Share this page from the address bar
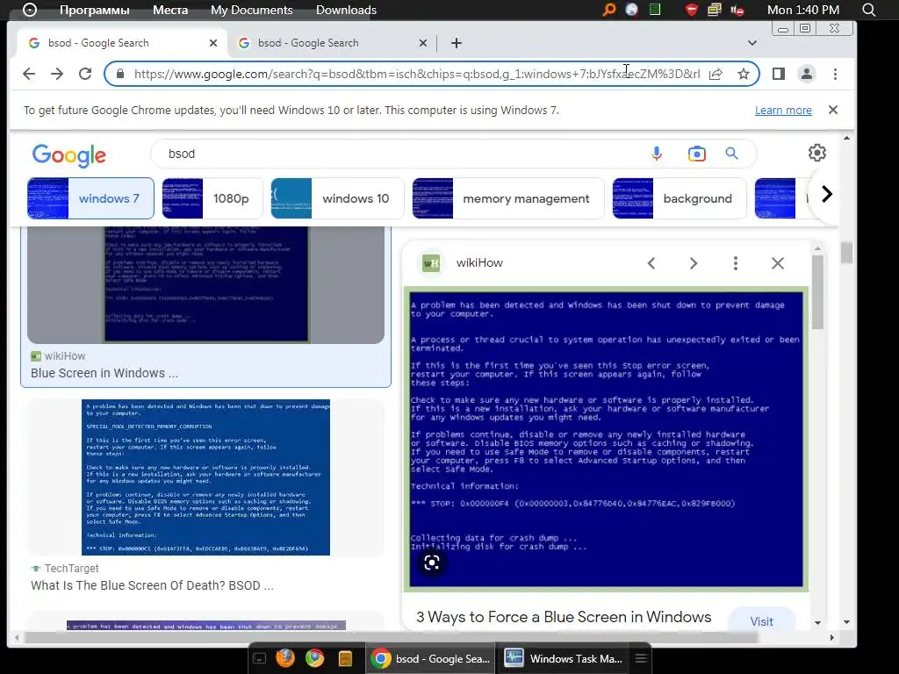The height and width of the screenshot is (674, 899). click(x=716, y=74)
